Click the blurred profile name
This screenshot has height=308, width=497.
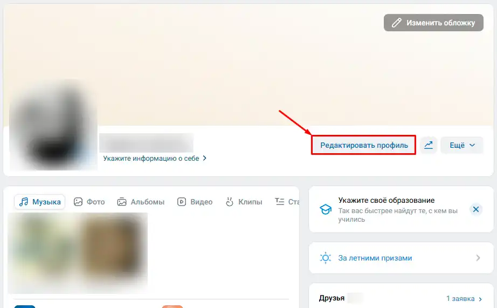(146, 143)
